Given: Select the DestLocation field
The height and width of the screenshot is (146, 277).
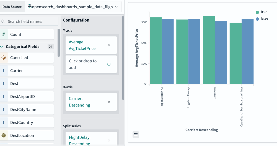Looking at the screenshot, I should coord(27,136).
